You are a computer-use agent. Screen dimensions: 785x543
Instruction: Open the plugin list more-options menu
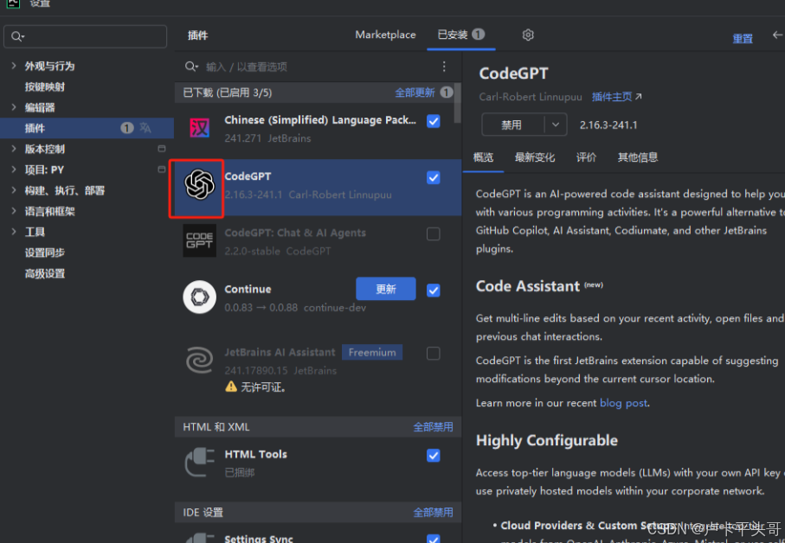coord(444,67)
